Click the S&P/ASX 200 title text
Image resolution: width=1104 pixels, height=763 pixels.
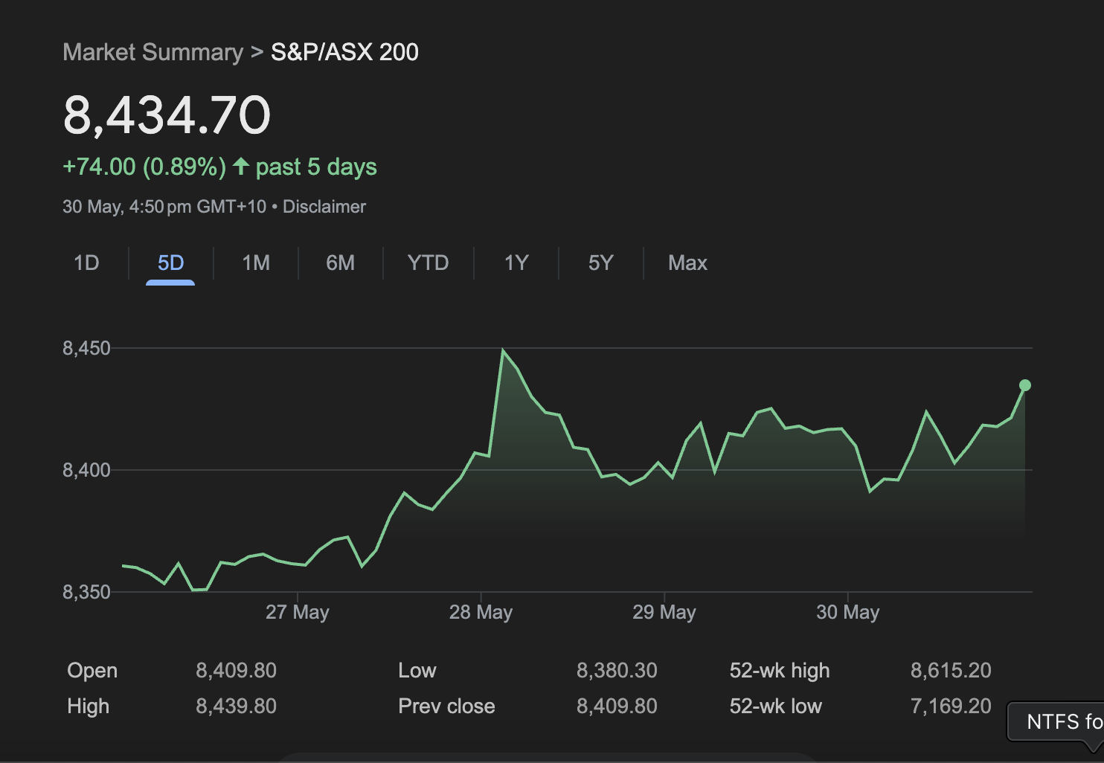point(344,52)
